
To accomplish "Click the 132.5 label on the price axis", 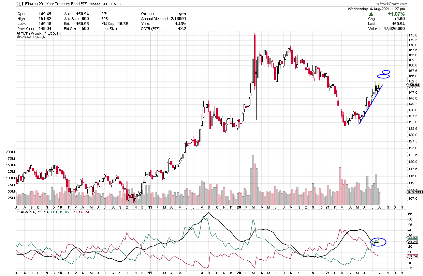I will tap(413, 128).
